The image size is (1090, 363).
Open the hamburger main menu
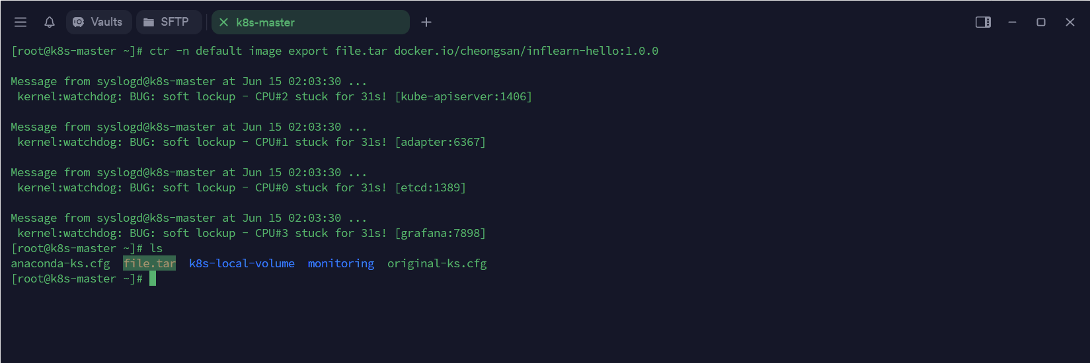pyautogui.click(x=20, y=22)
